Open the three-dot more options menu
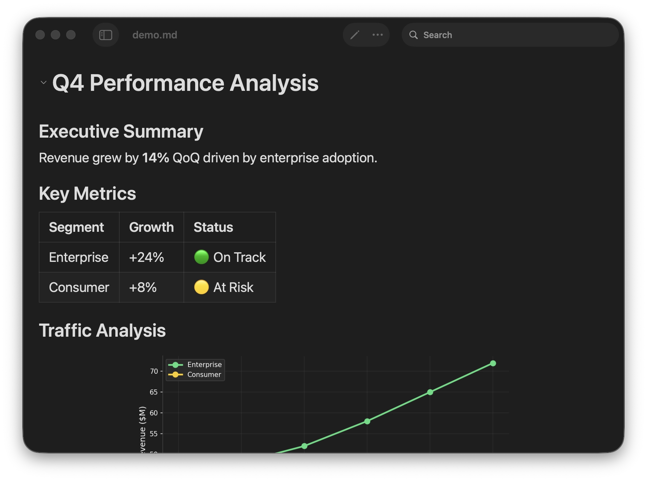This screenshot has width=647, height=481. pyautogui.click(x=378, y=35)
